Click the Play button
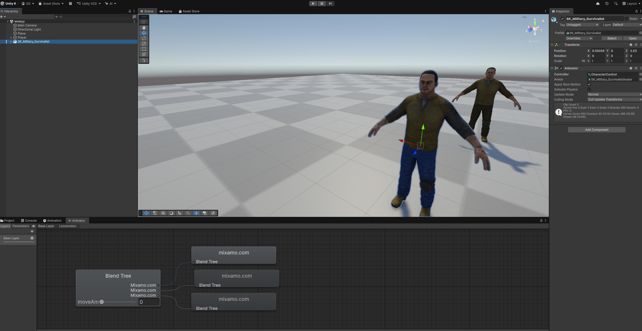The image size is (642, 331). click(313, 4)
